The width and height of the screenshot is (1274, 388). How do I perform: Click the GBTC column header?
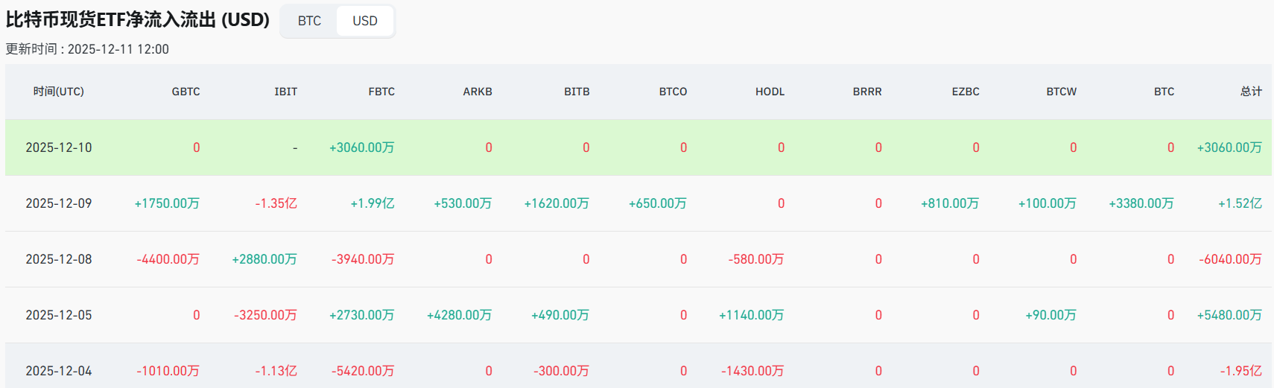pyautogui.click(x=186, y=92)
